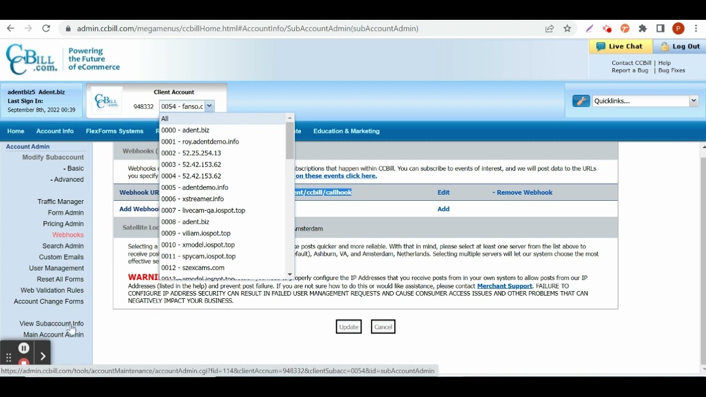Click Add next to Add Webhook
The height and width of the screenshot is (397, 706).
[443, 209]
